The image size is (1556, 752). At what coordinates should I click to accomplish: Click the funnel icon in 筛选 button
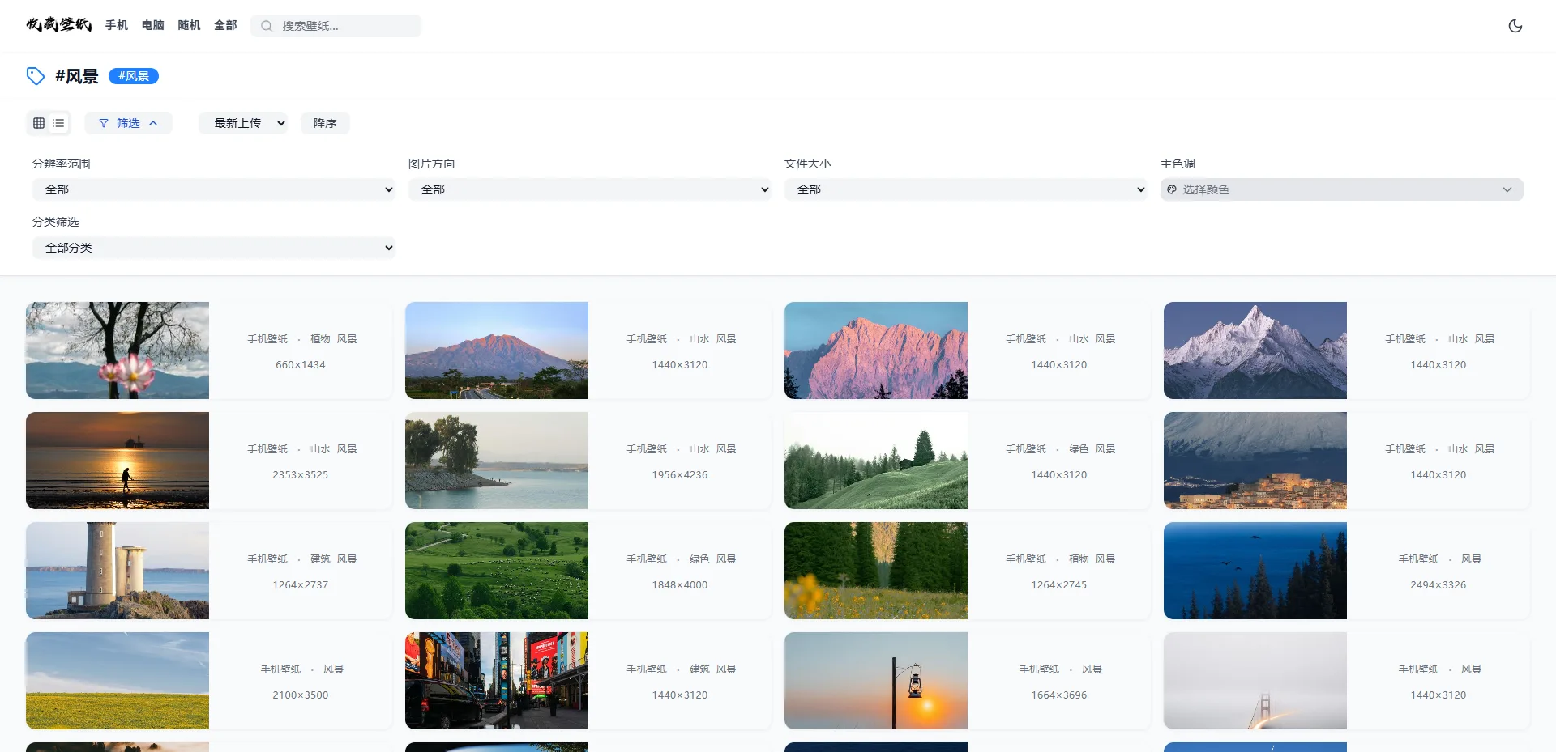(104, 123)
